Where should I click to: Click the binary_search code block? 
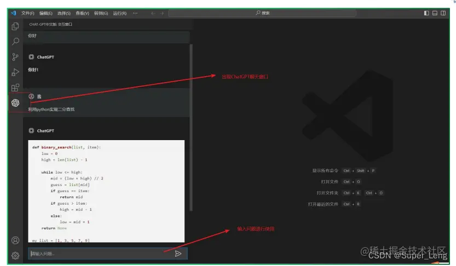coord(106,191)
